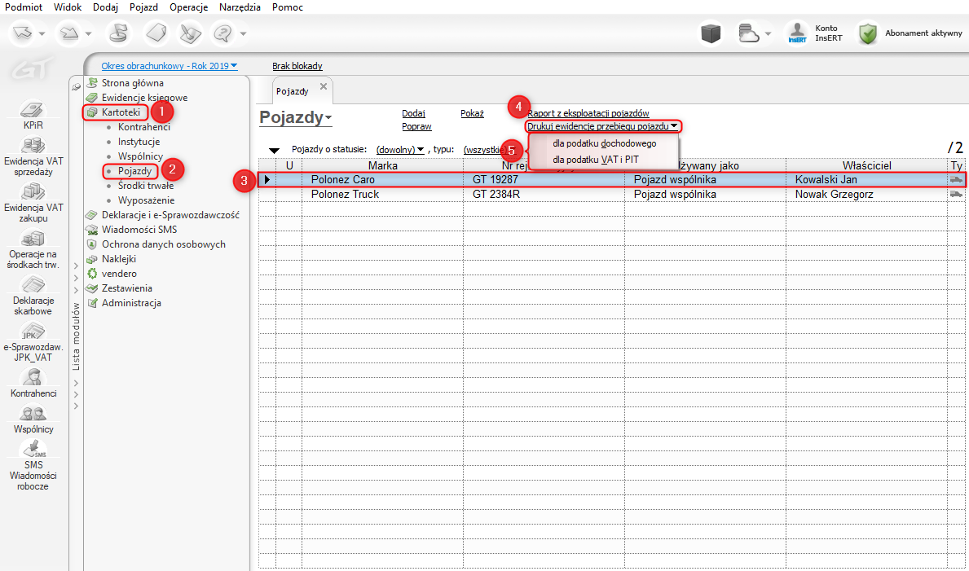Open the help speech-bubble toolbar icon

(222, 33)
